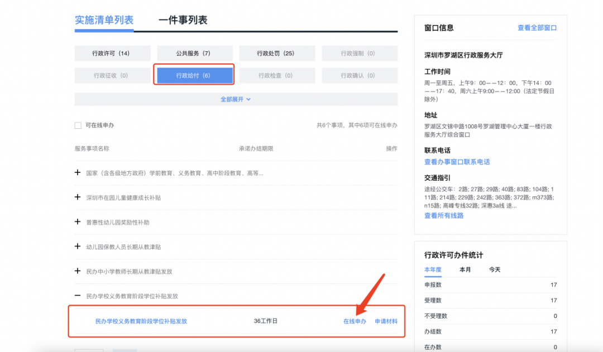Select the 公共服务 (7) category
This screenshot has width=603, height=352.
coord(195,54)
